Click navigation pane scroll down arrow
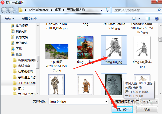Screen dimensions: 162x114 click(38, 93)
